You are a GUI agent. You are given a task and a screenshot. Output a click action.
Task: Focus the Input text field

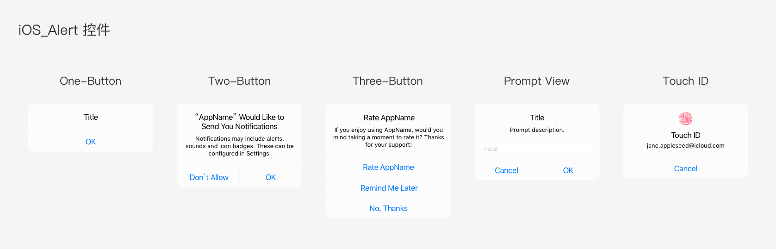[x=537, y=149]
